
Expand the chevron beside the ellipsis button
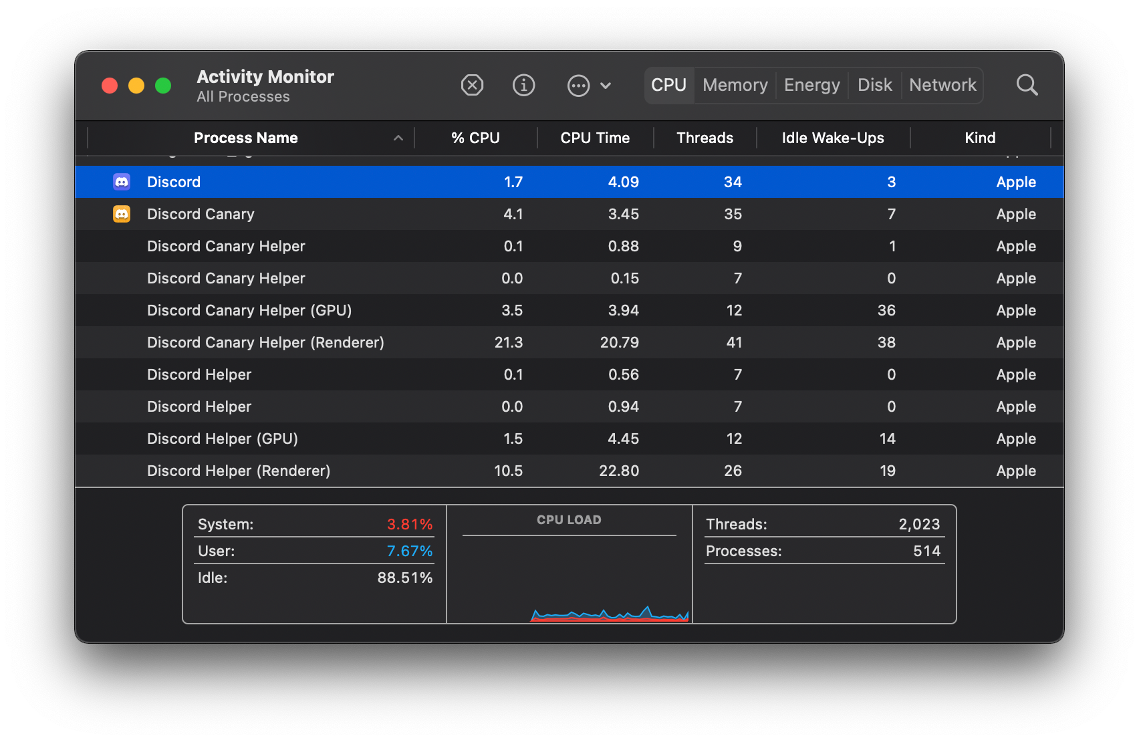click(606, 86)
